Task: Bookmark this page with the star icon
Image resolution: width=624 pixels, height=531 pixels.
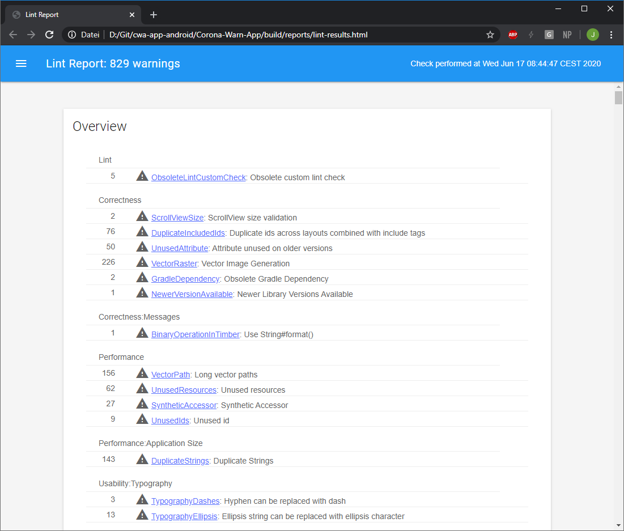Action: 490,35
